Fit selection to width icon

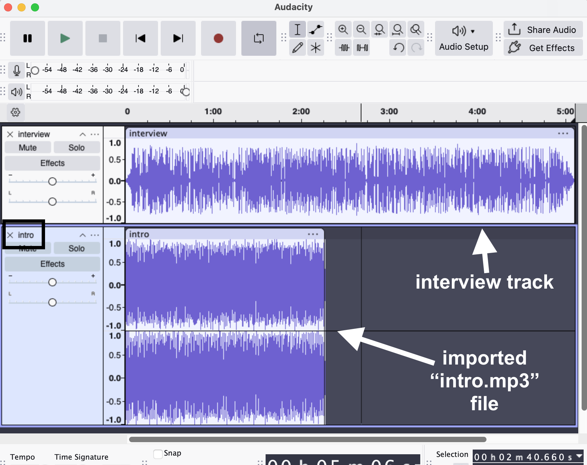(x=380, y=30)
